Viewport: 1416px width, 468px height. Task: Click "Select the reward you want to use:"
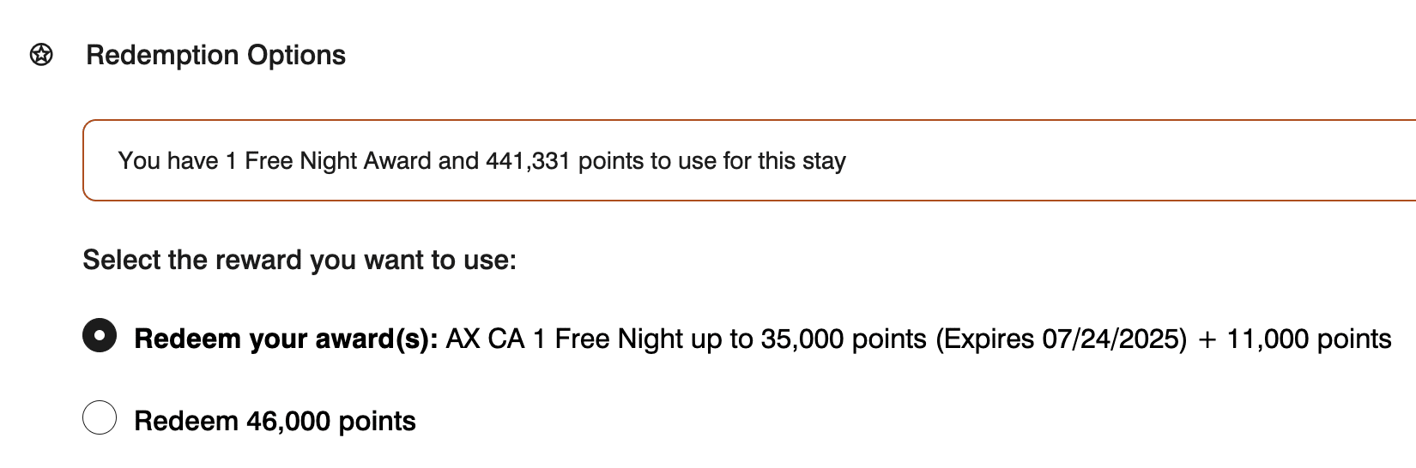(x=300, y=260)
